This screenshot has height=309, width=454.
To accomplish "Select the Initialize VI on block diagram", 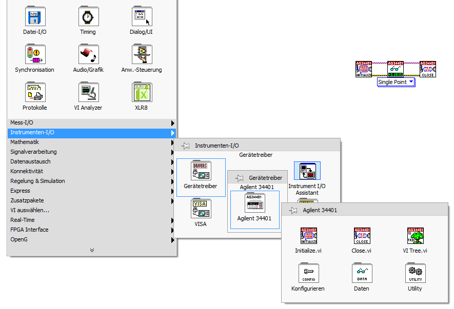I will click(364, 69).
